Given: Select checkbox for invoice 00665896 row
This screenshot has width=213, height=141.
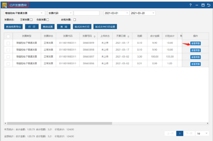Looking at the screenshot, I should coord(8,64).
